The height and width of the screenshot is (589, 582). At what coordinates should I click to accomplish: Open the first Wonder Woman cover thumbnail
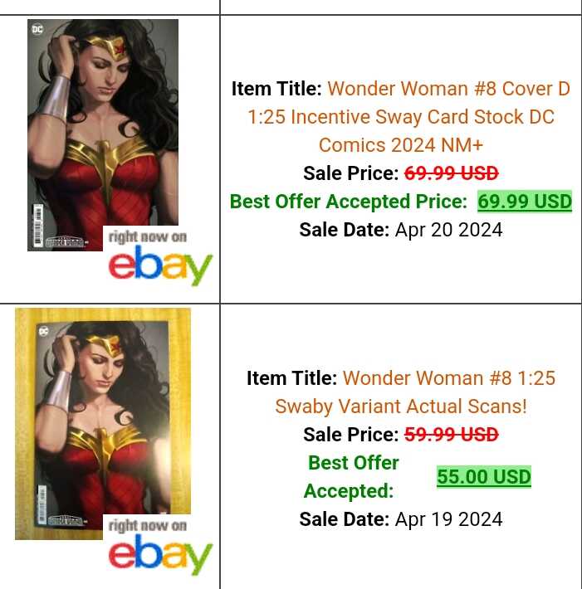point(103,135)
